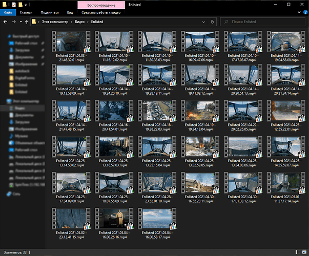The width and height of the screenshot is (309, 256).
Task: Switch to details view icon in status bar
Action: [298, 252]
